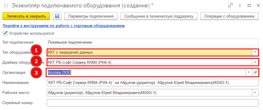Click the form title Экземпляр подключаемого оборудования
This screenshot has height=110, width=263.
82,6
